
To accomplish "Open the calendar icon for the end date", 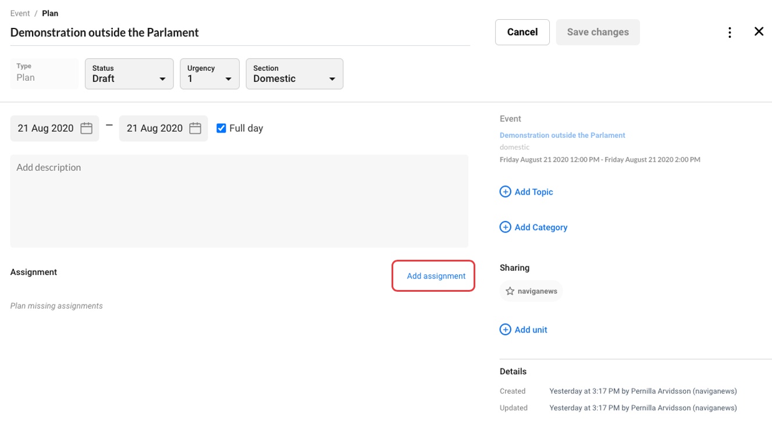I will click(x=195, y=128).
